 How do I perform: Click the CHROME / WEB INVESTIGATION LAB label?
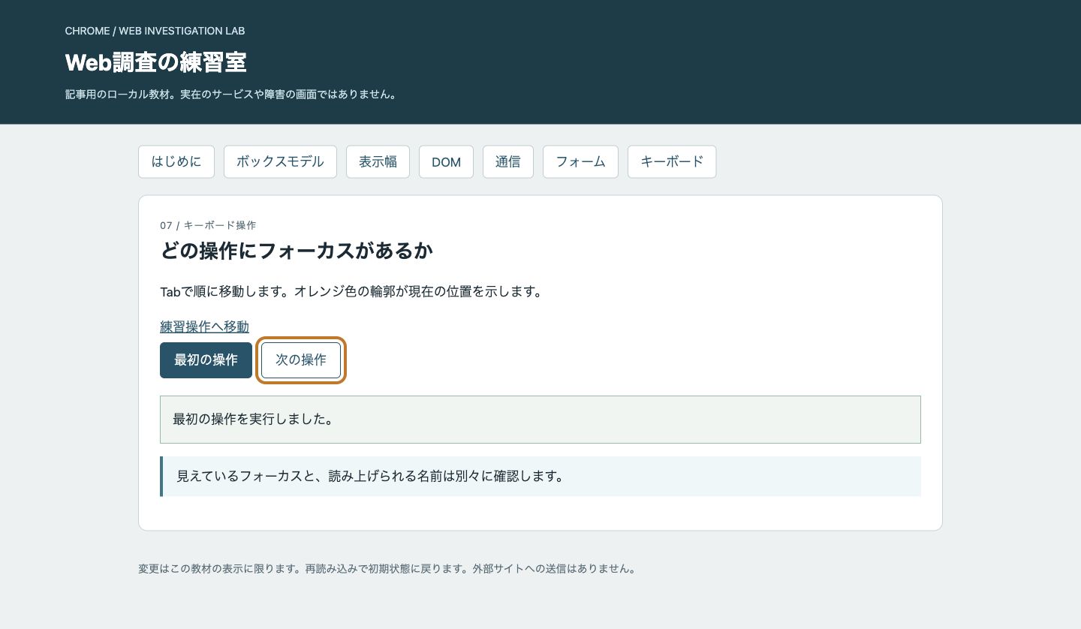[155, 31]
